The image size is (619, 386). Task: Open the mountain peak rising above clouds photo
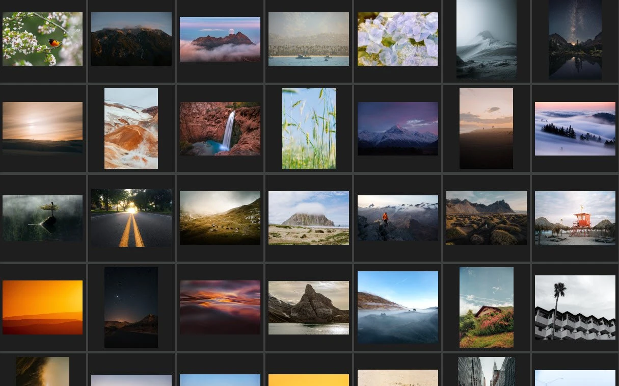pyautogui.click(x=220, y=39)
